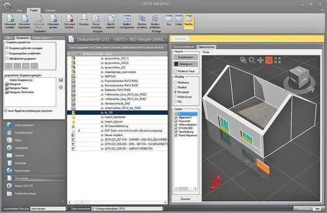Screen dimensions: 327x213
Task: Toggle the Feuerwehr layer checkbox
Action: pos(176,121)
